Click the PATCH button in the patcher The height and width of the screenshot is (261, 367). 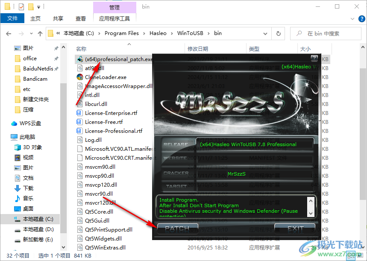[x=177, y=229]
